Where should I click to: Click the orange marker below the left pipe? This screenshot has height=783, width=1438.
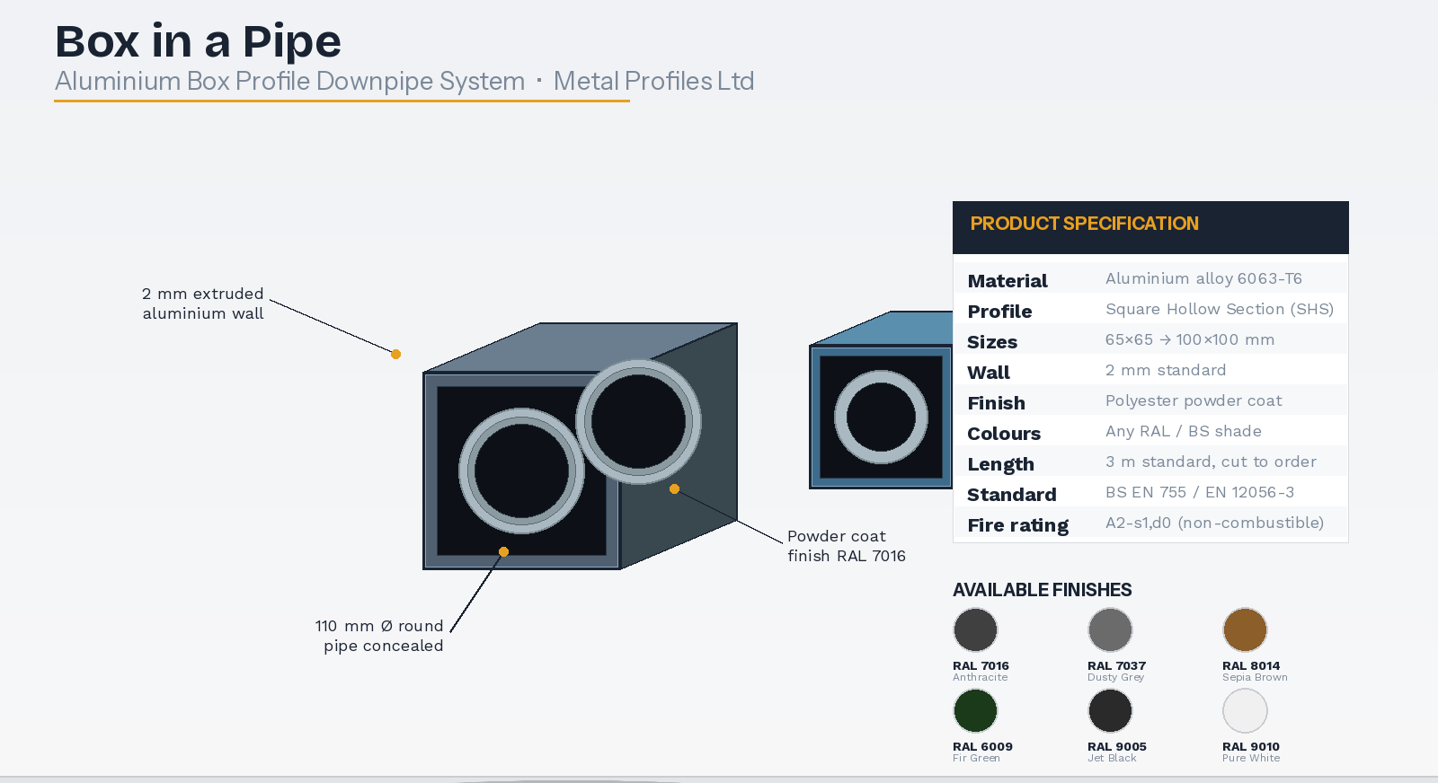503,551
